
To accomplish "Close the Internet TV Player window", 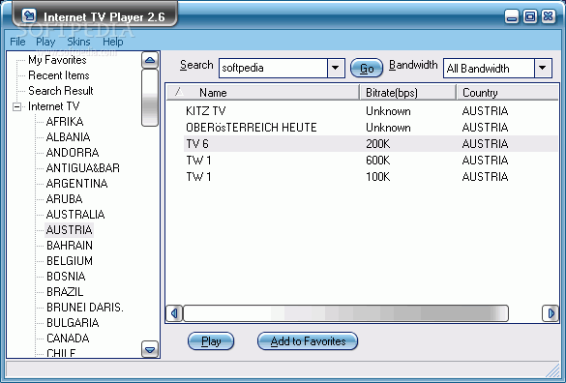I will [548, 16].
